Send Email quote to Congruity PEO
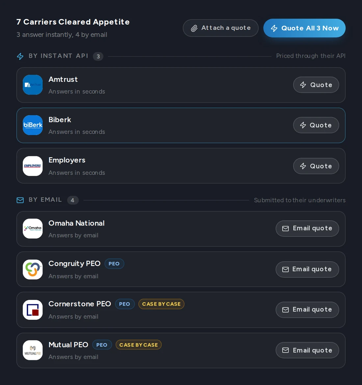The height and width of the screenshot is (385, 362). click(x=307, y=269)
